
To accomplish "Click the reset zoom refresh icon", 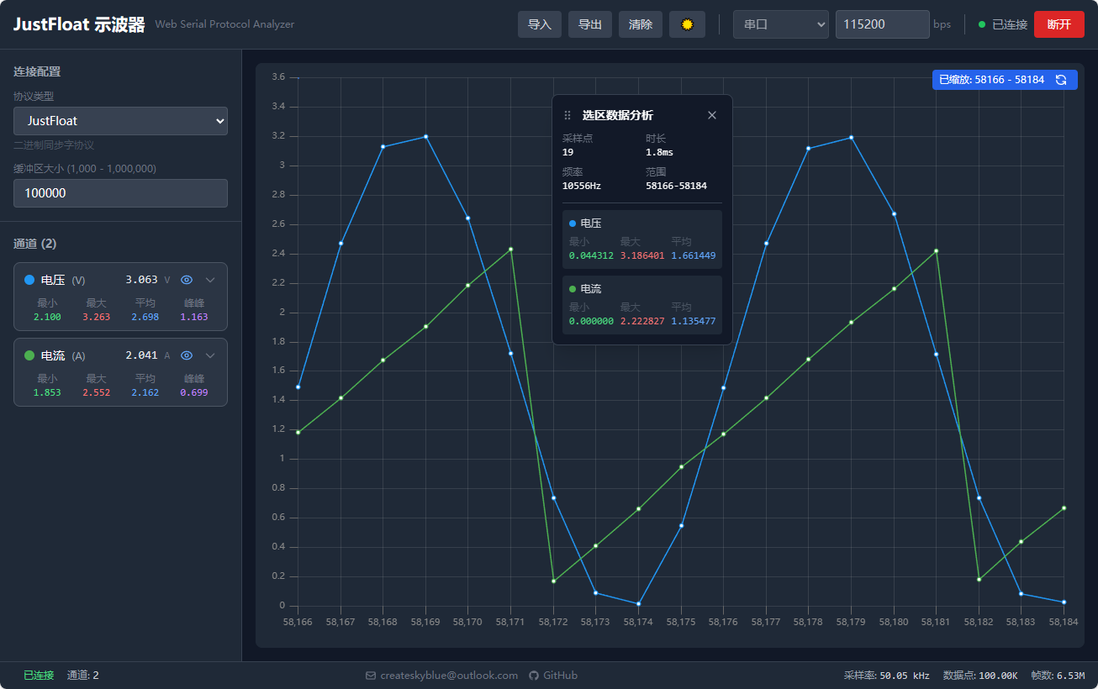I will 1061,80.
